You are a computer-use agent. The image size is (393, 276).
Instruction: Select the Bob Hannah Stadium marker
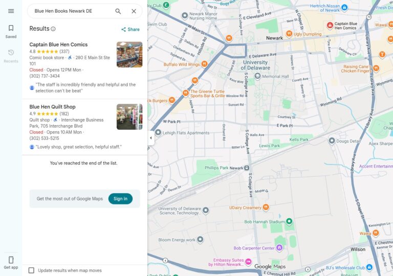click(x=289, y=221)
